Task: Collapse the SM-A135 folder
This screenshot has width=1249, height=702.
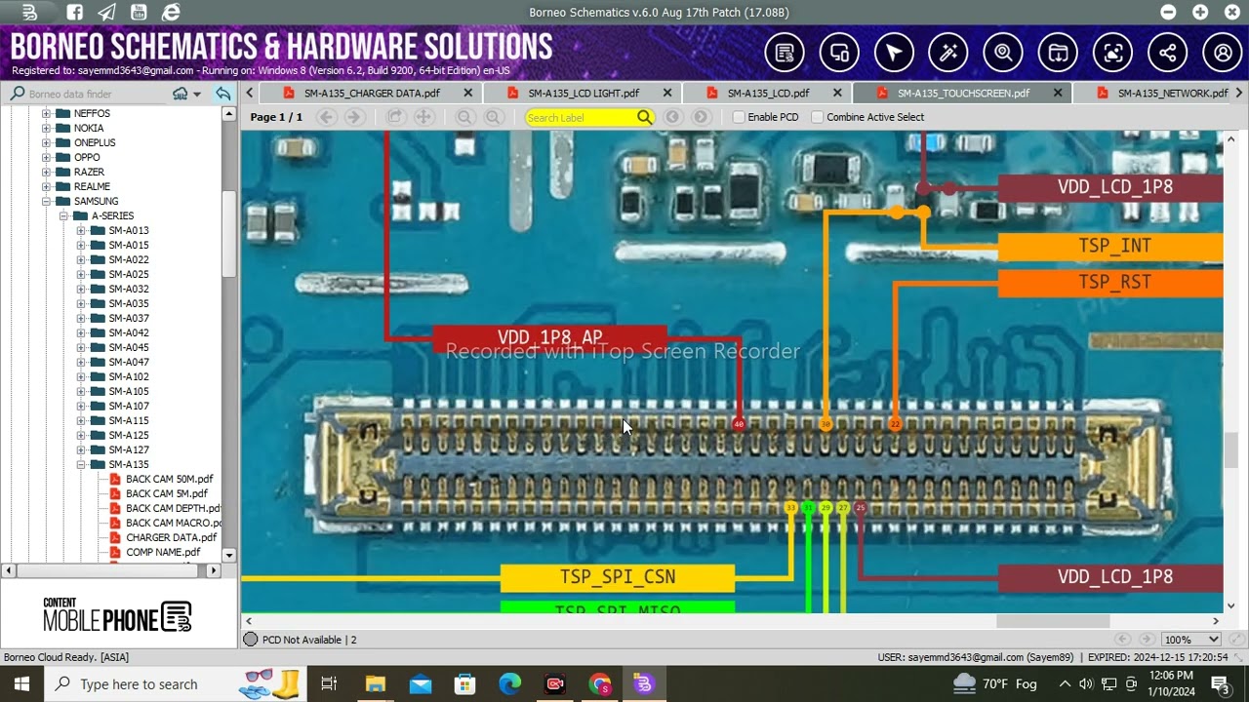Action: (81, 464)
